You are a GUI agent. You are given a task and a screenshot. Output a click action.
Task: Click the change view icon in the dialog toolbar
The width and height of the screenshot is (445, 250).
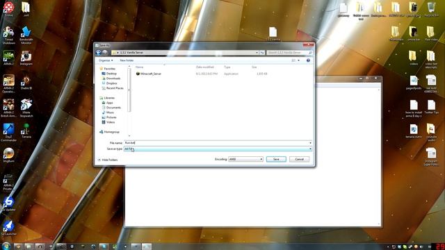point(293,60)
